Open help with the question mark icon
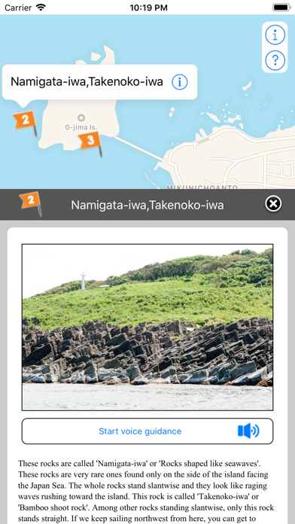 click(x=275, y=60)
